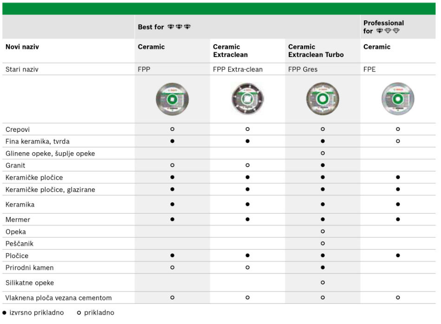Image resolution: width=441 pixels, height=324 pixels.
Task: Click the hollow circle in the Opeka row
Action: point(323,232)
